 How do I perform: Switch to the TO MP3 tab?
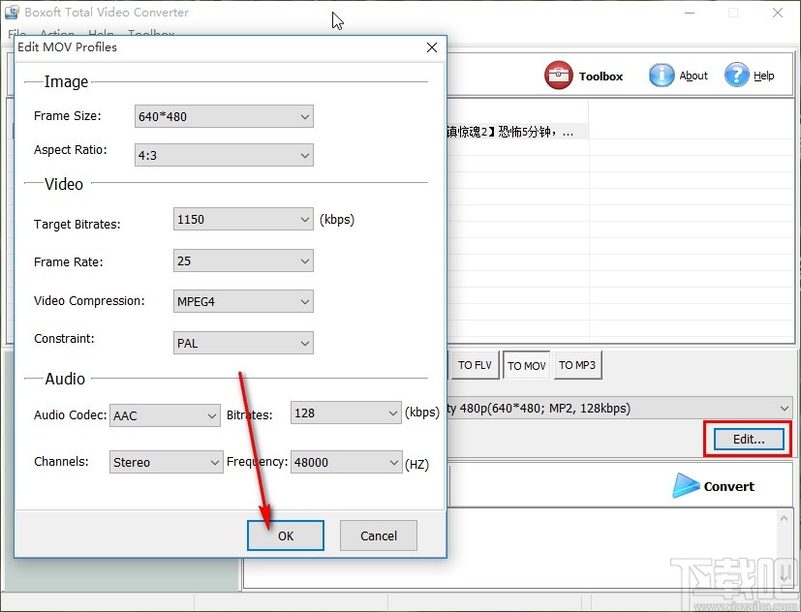tap(577, 365)
